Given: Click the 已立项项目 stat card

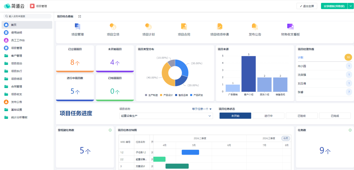Looking at the screenshot, I should click(75, 59).
